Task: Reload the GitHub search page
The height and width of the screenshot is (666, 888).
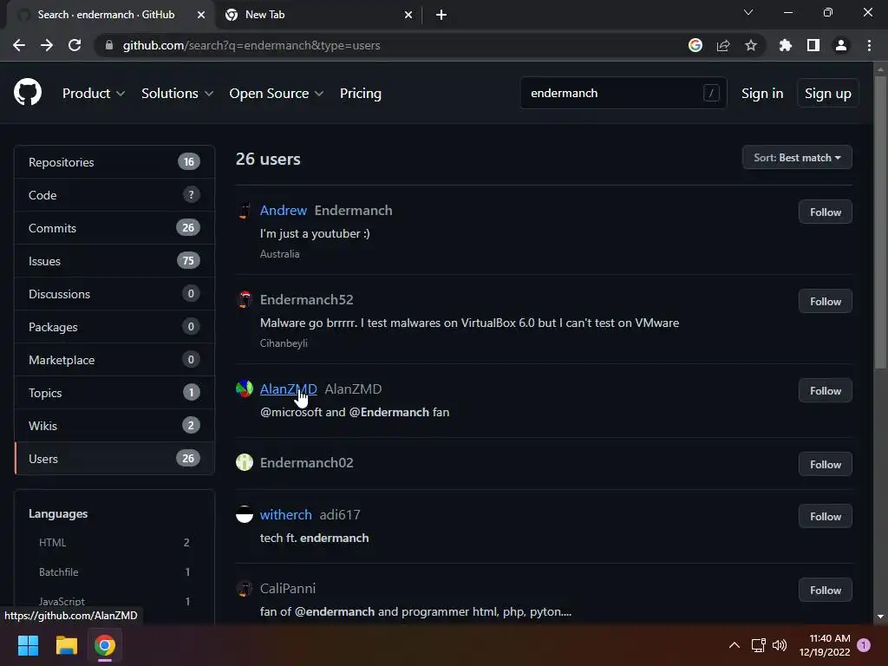Action: [75, 45]
